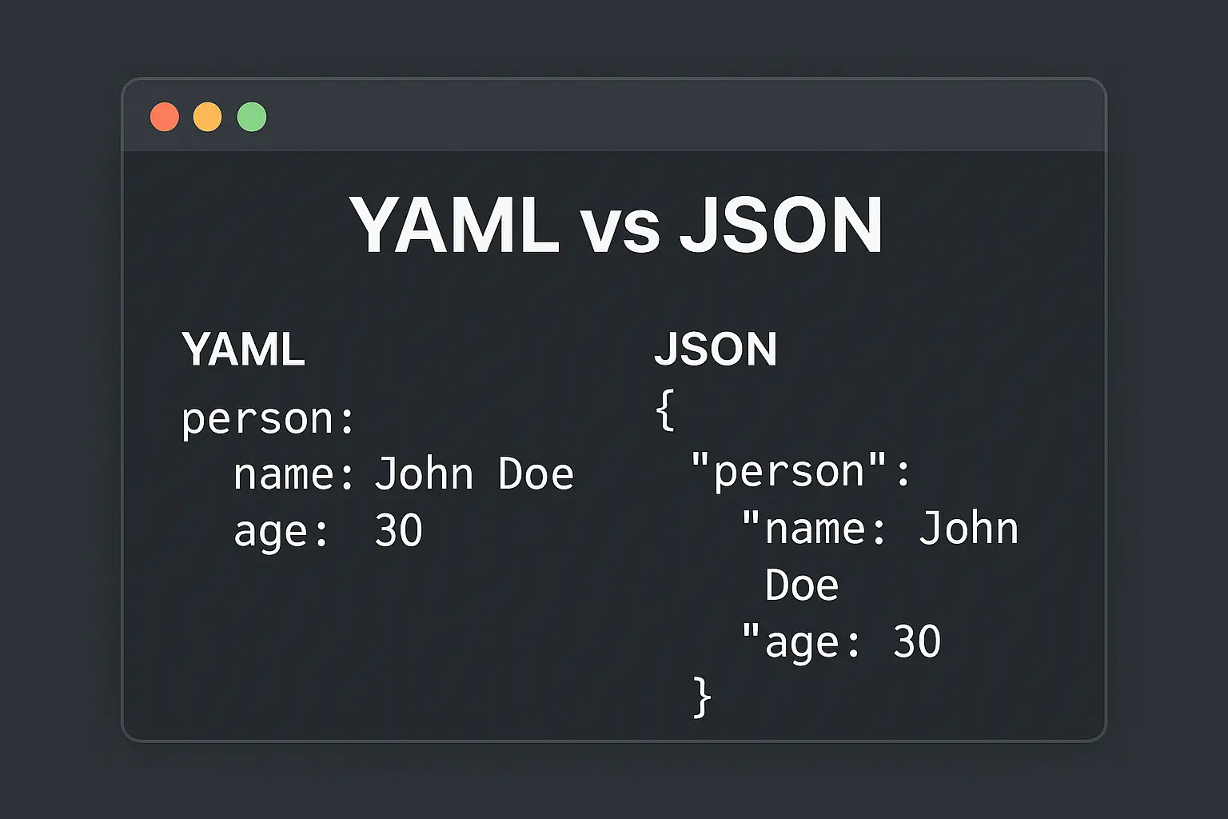
Task: Click the standalone "Doe" line in JSON
Action: tap(802, 585)
